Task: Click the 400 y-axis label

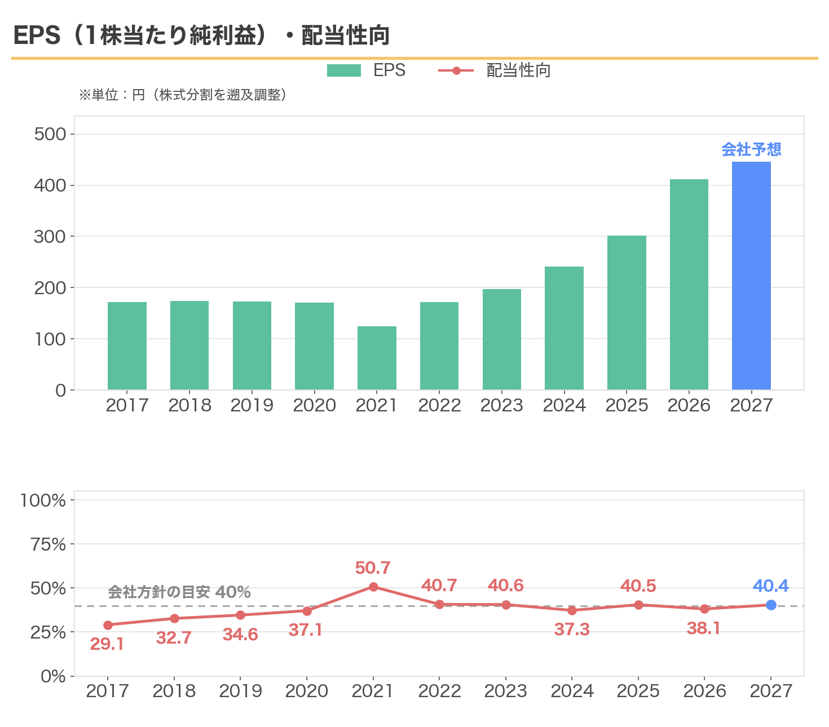Action: tap(50, 185)
